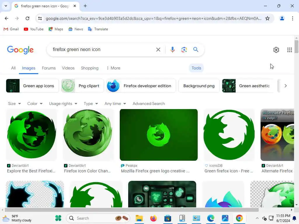Open weather widget showing 56°F

(x=17, y=218)
